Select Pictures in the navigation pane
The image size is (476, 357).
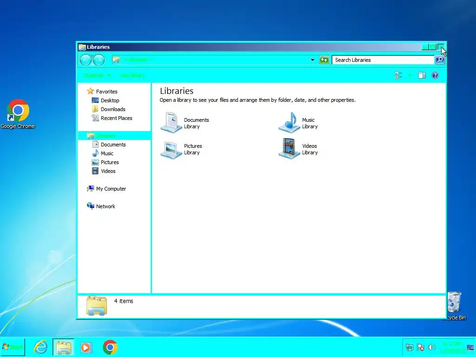click(x=105, y=162)
